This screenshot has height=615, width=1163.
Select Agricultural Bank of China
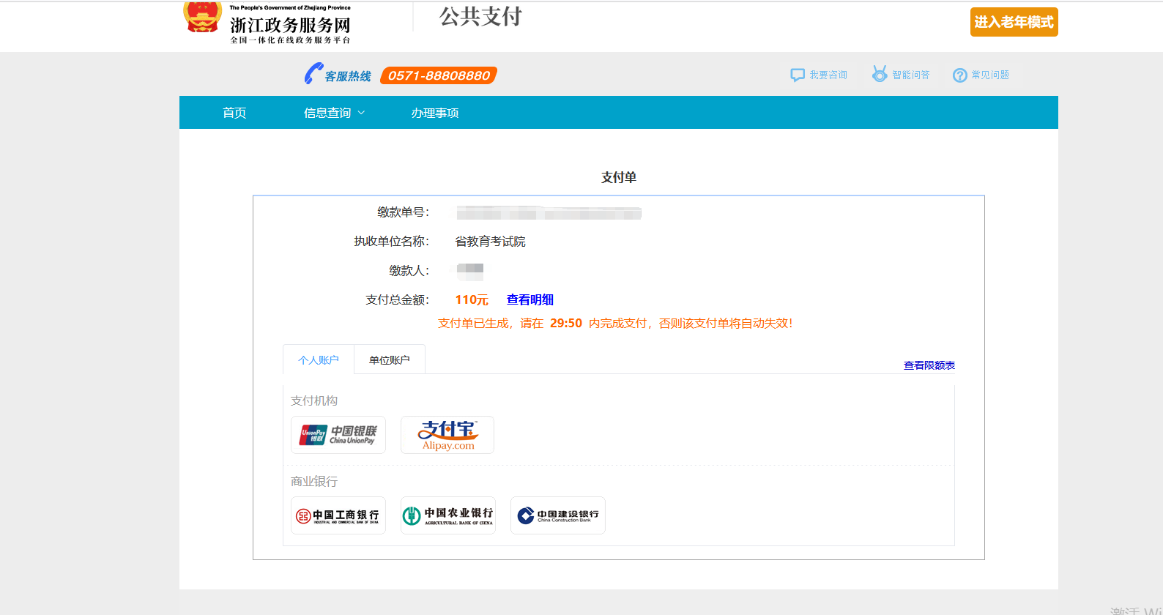(447, 515)
